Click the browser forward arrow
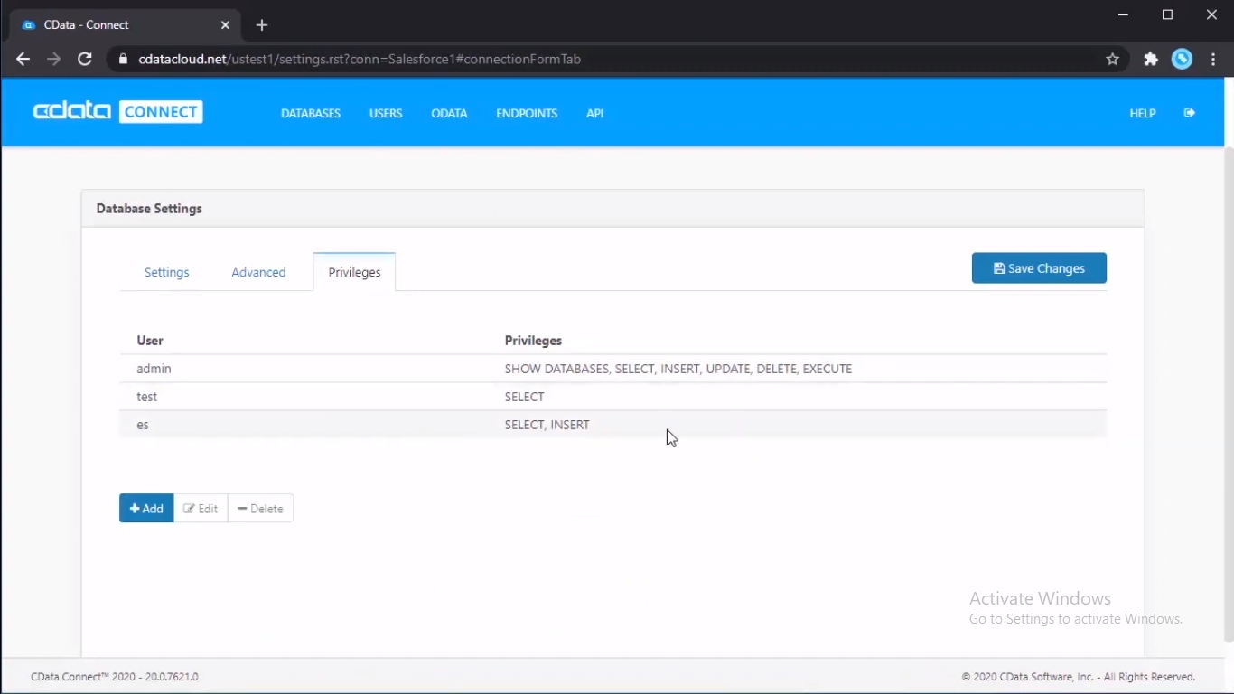The height and width of the screenshot is (694, 1234). (x=54, y=59)
